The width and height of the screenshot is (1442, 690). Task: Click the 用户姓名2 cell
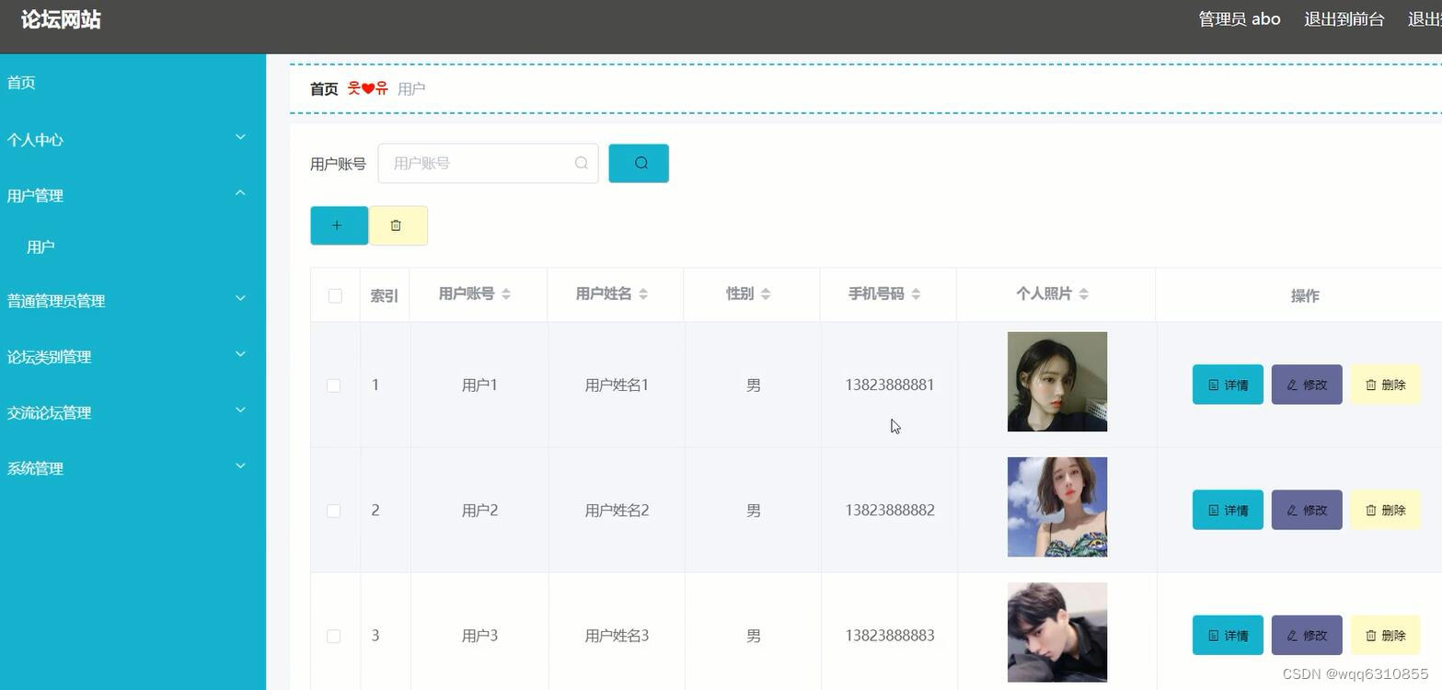tap(617, 510)
